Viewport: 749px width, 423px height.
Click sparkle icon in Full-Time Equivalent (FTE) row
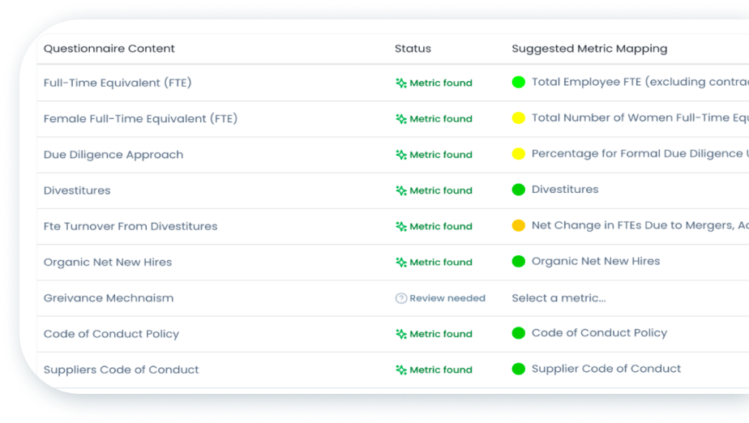400,83
